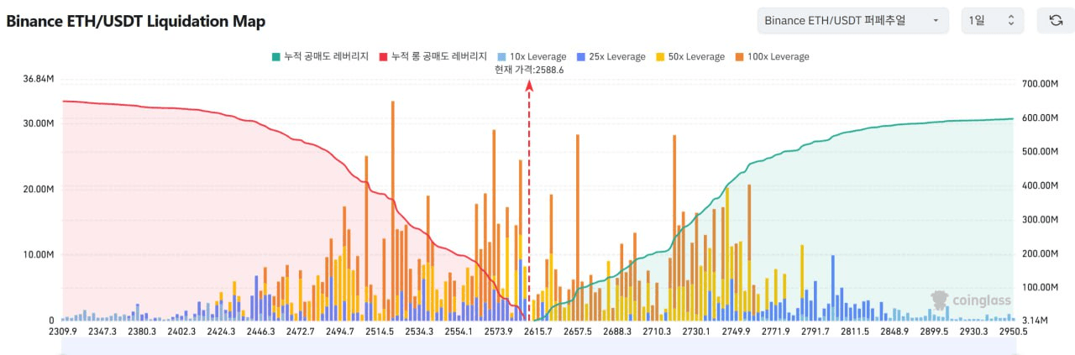Toggle the 누적 공매도 레버리지 legend series
This screenshot has height=355, width=1075.
coord(320,56)
